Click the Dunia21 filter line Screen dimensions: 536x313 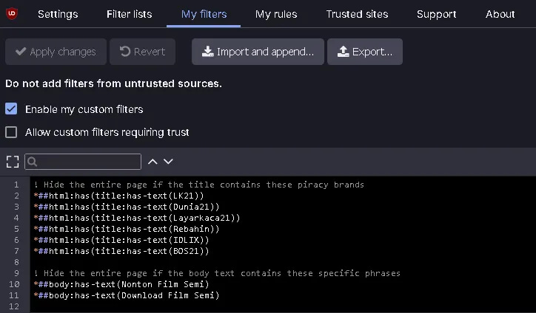pyautogui.click(x=127, y=207)
